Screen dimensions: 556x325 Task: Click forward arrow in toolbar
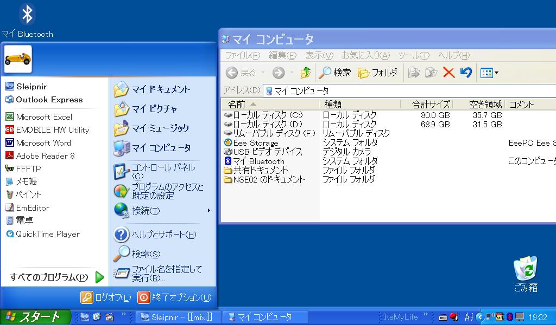pyautogui.click(x=279, y=73)
